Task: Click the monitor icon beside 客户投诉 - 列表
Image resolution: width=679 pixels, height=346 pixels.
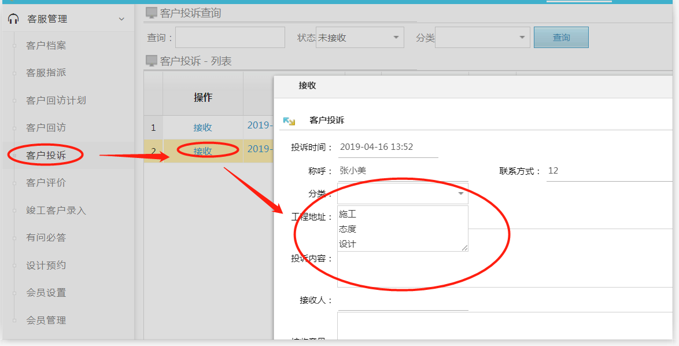Action: click(x=151, y=61)
